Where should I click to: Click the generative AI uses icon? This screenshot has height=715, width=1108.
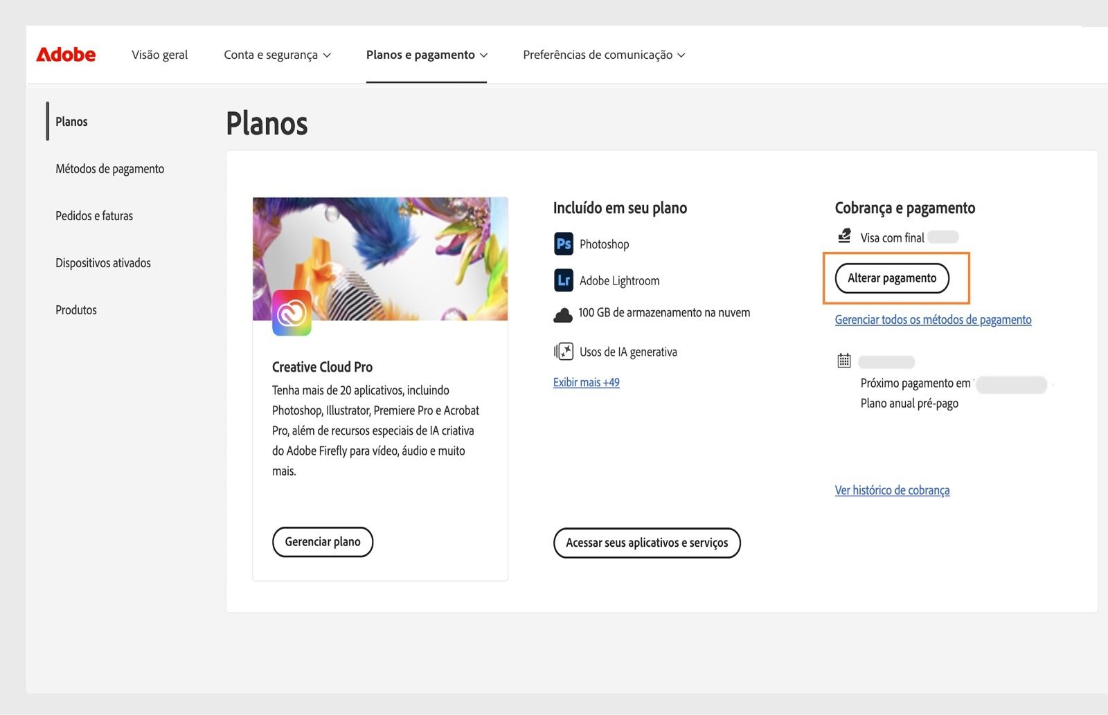(564, 352)
